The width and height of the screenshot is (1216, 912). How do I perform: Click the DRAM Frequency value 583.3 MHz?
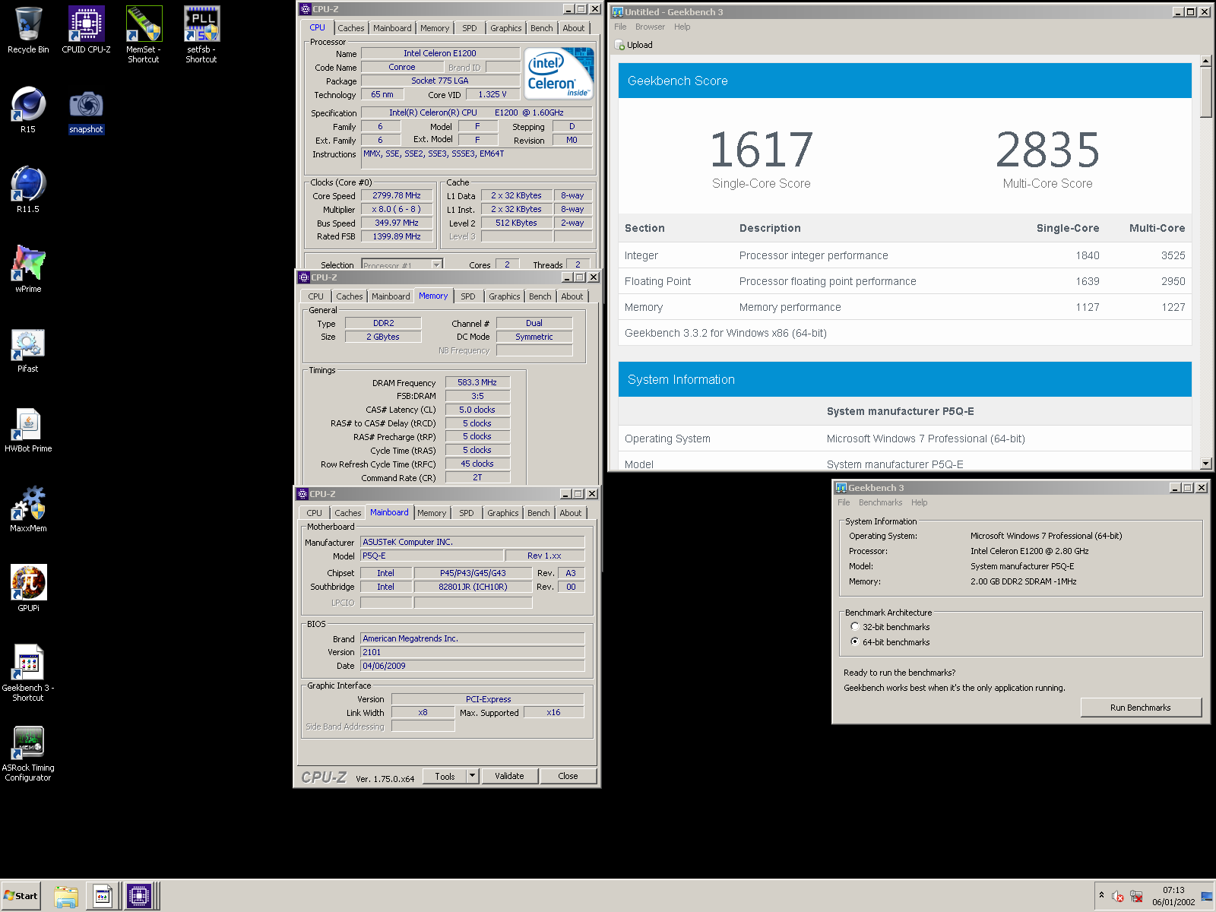pos(477,382)
